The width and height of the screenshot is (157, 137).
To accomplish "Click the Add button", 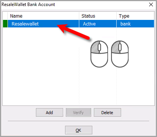I will [49, 113].
